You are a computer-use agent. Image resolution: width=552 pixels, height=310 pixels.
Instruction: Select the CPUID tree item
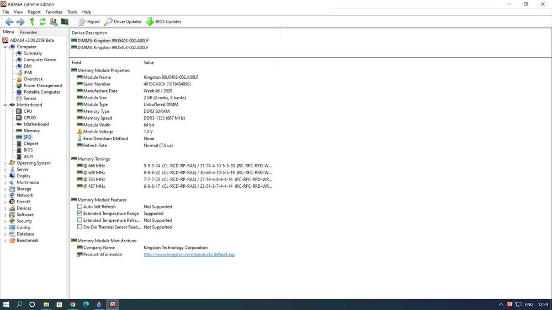30,118
